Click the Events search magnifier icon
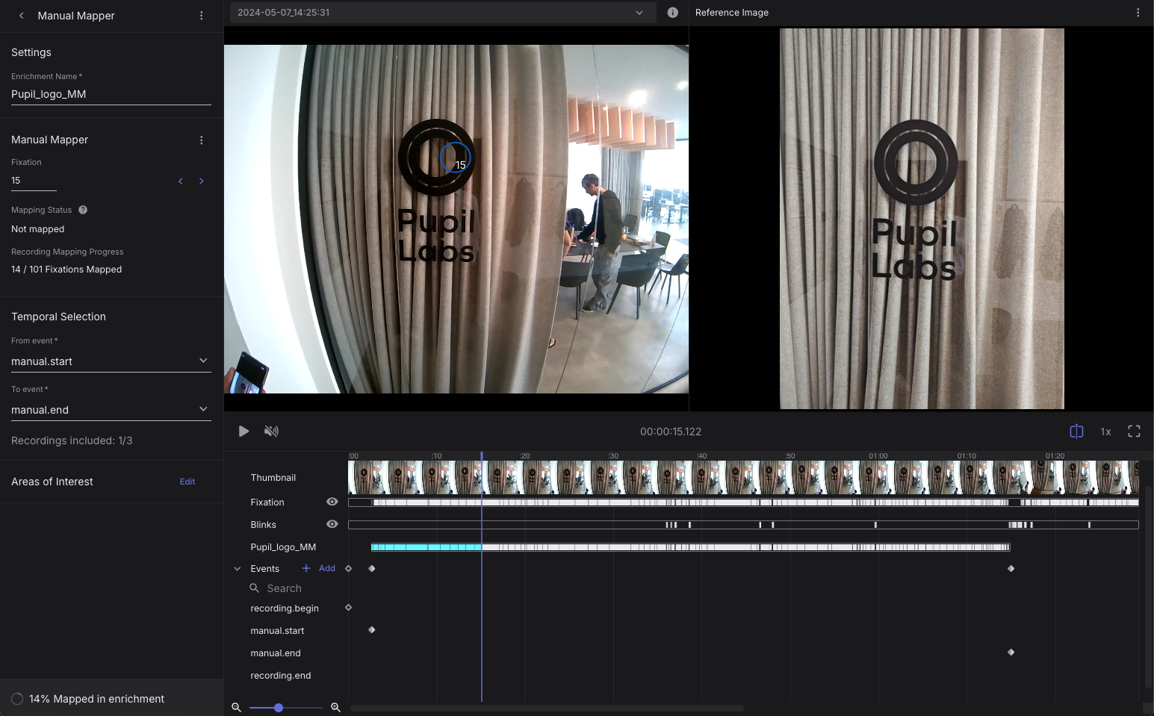The height and width of the screenshot is (716, 1154). click(x=255, y=588)
